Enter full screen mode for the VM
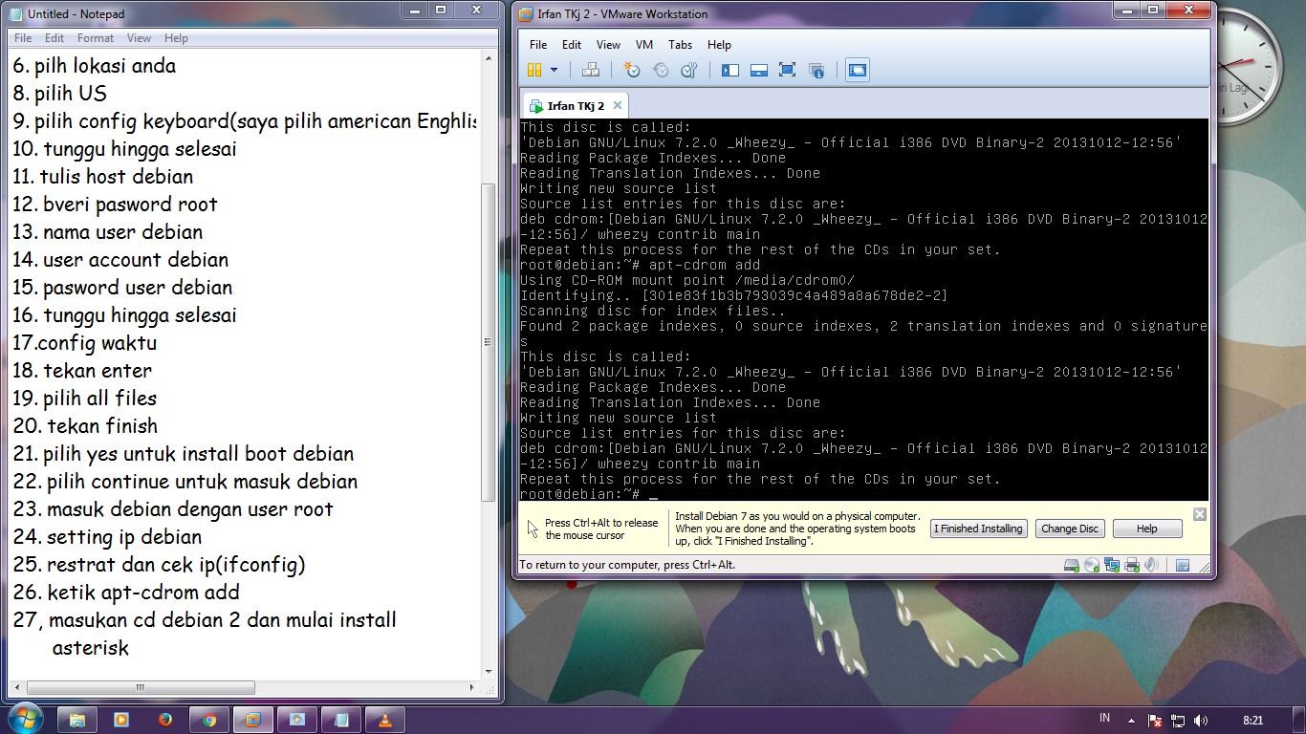The image size is (1306, 734). (787, 69)
